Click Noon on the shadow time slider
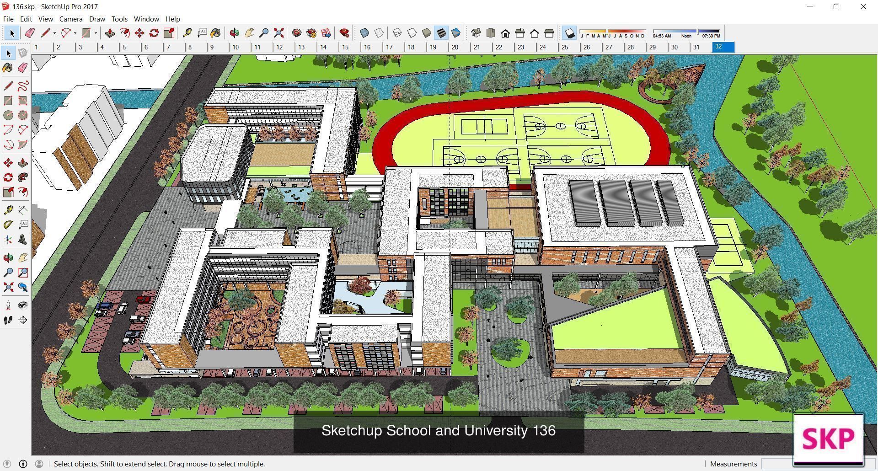Viewport: 878px width, 471px height. pos(686,35)
